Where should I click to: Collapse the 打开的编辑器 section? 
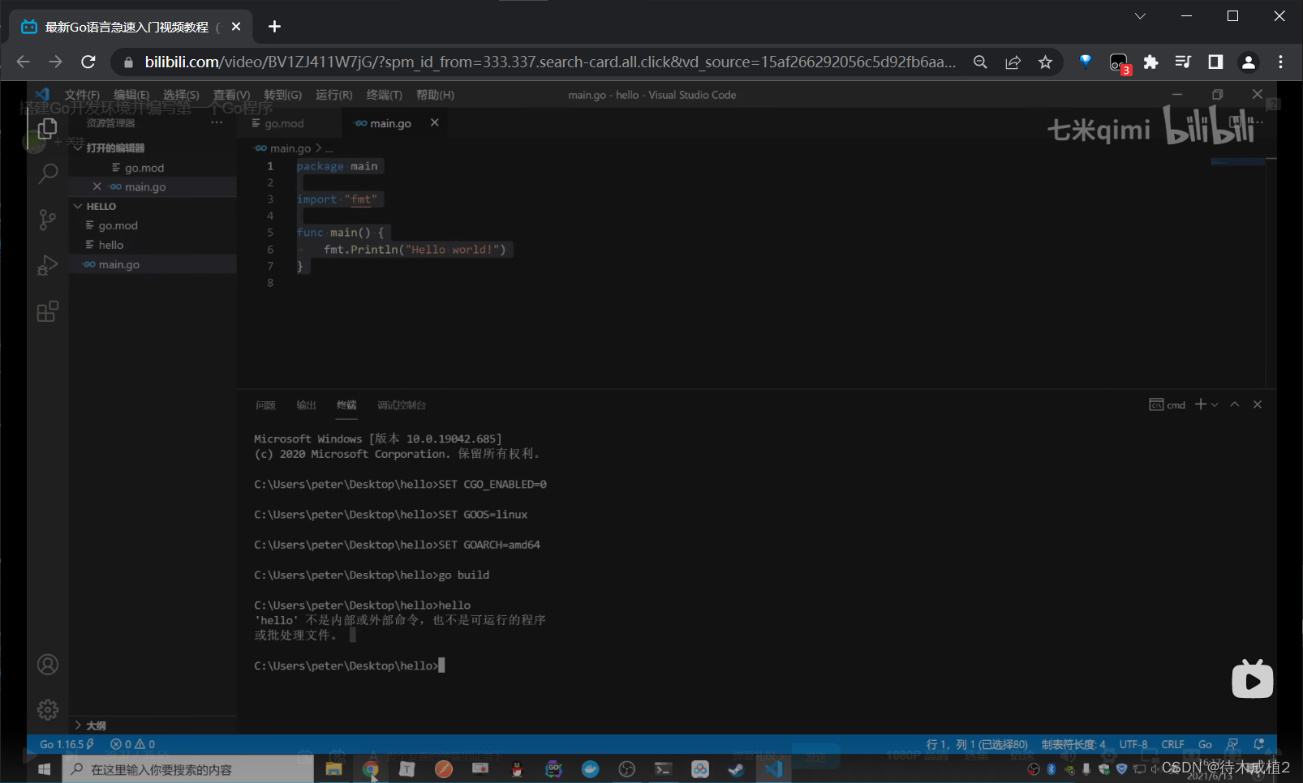(79, 148)
